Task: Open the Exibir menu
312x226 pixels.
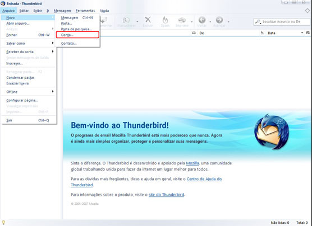Action: (x=38, y=11)
